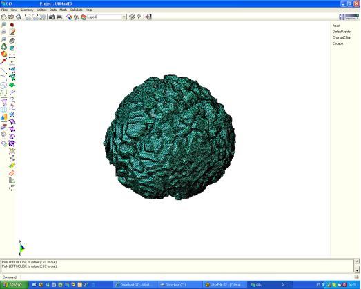Click the XY coordinates icon

(12, 188)
